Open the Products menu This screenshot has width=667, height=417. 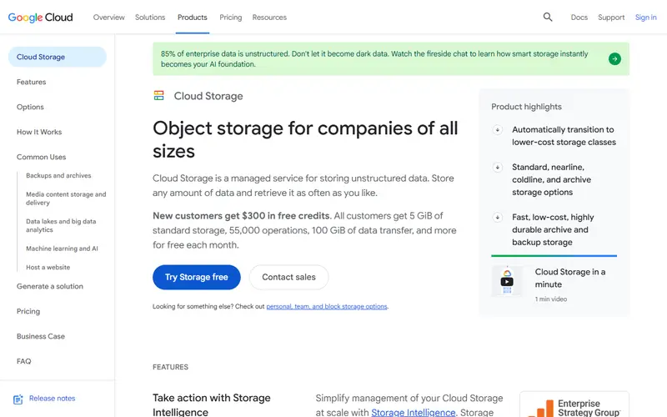(193, 18)
